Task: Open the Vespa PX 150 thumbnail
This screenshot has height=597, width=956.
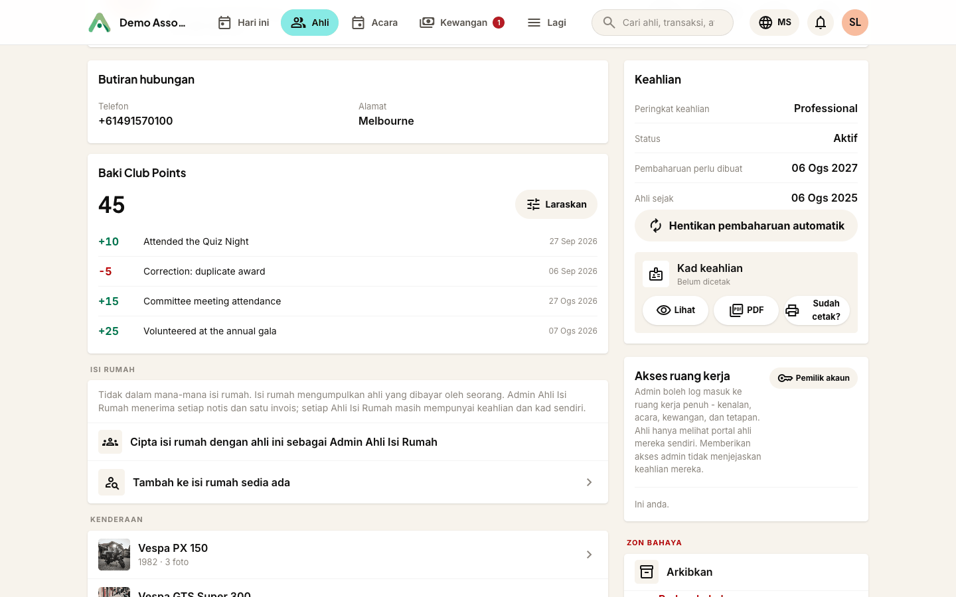Action: coord(114,555)
